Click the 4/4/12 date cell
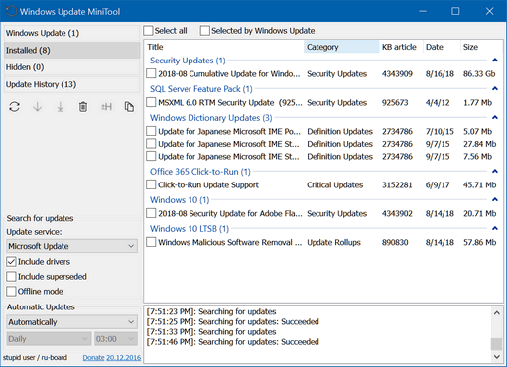507x367 pixels. (438, 102)
